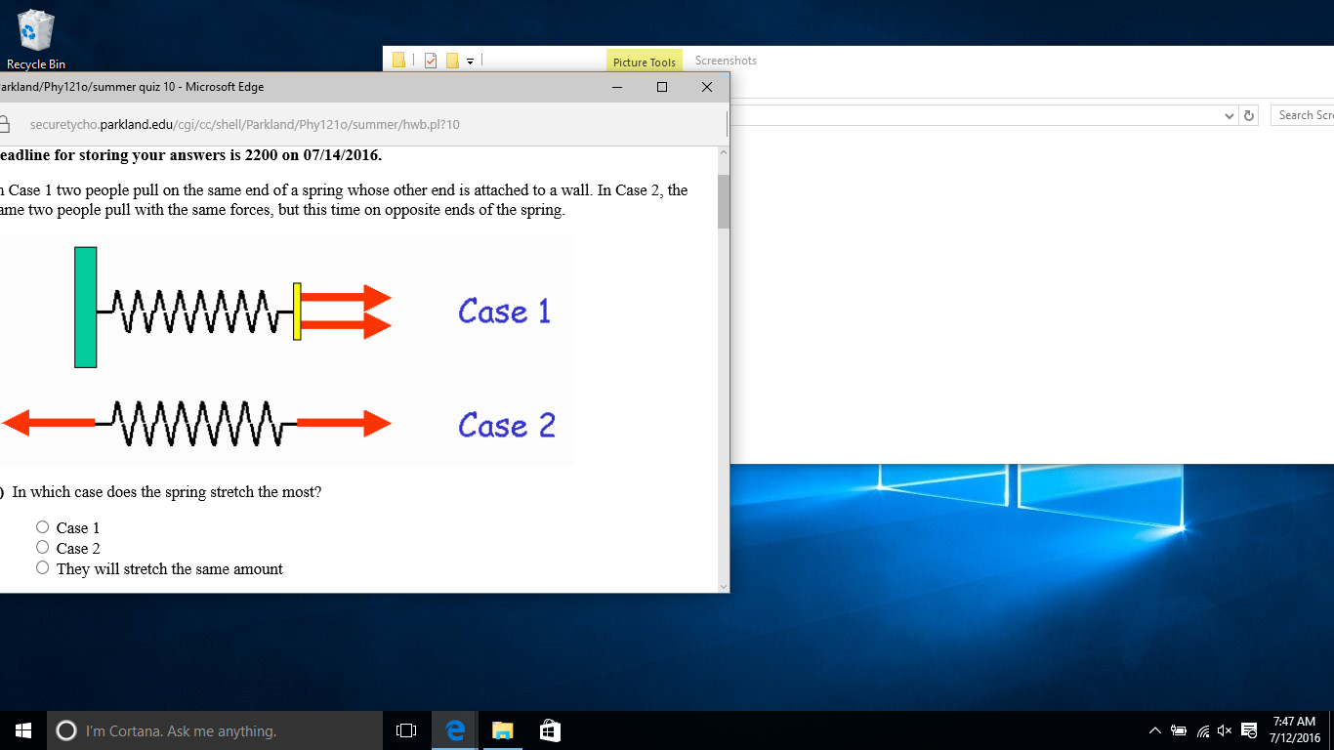This screenshot has height=750, width=1334.
Task: Click the Edge page vertical scrollbar thumb
Action: [724, 202]
